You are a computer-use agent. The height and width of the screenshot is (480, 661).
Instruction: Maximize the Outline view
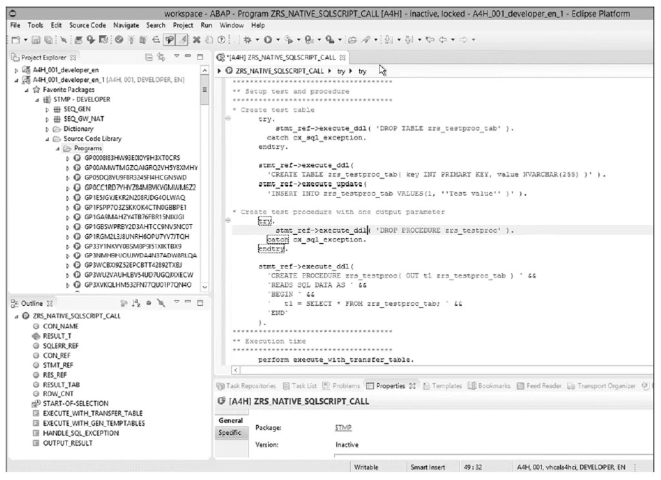click(200, 303)
